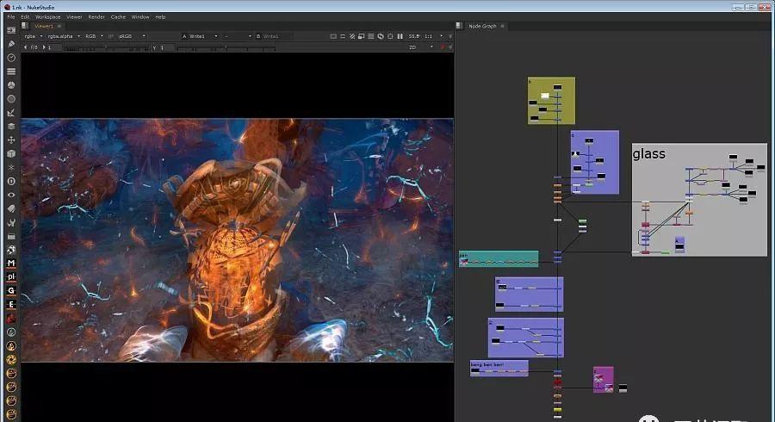Toggle the icon left of the sRGB dropdown
Screen dimensions: 775x422
click(x=111, y=36)
